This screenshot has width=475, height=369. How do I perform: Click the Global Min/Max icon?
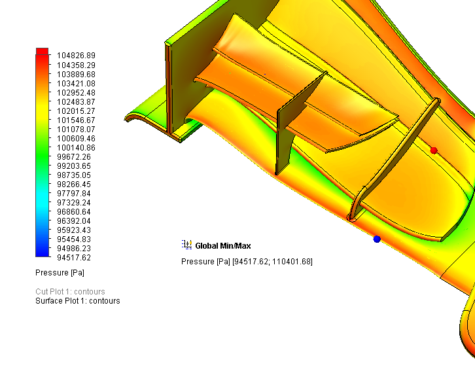[186, 245]
